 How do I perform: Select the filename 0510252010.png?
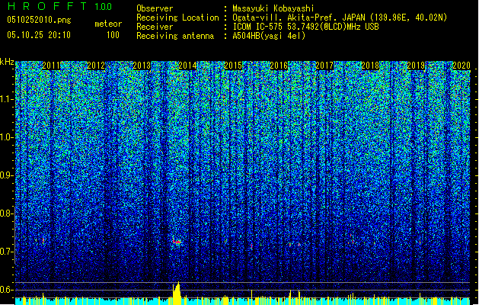[39, 20]
